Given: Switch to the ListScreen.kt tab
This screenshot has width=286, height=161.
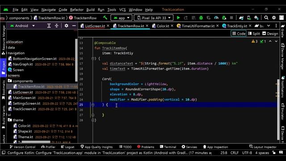Looking at the screenshot, I should click(x=95, y=26).
